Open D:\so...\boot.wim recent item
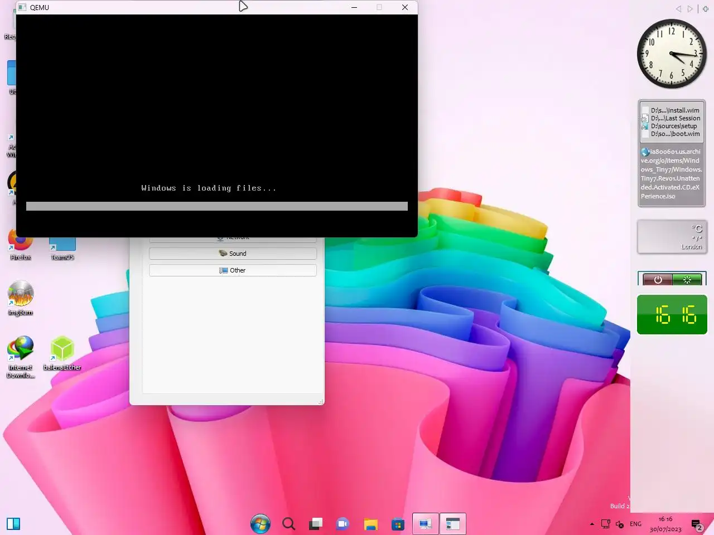 [670, 134]
